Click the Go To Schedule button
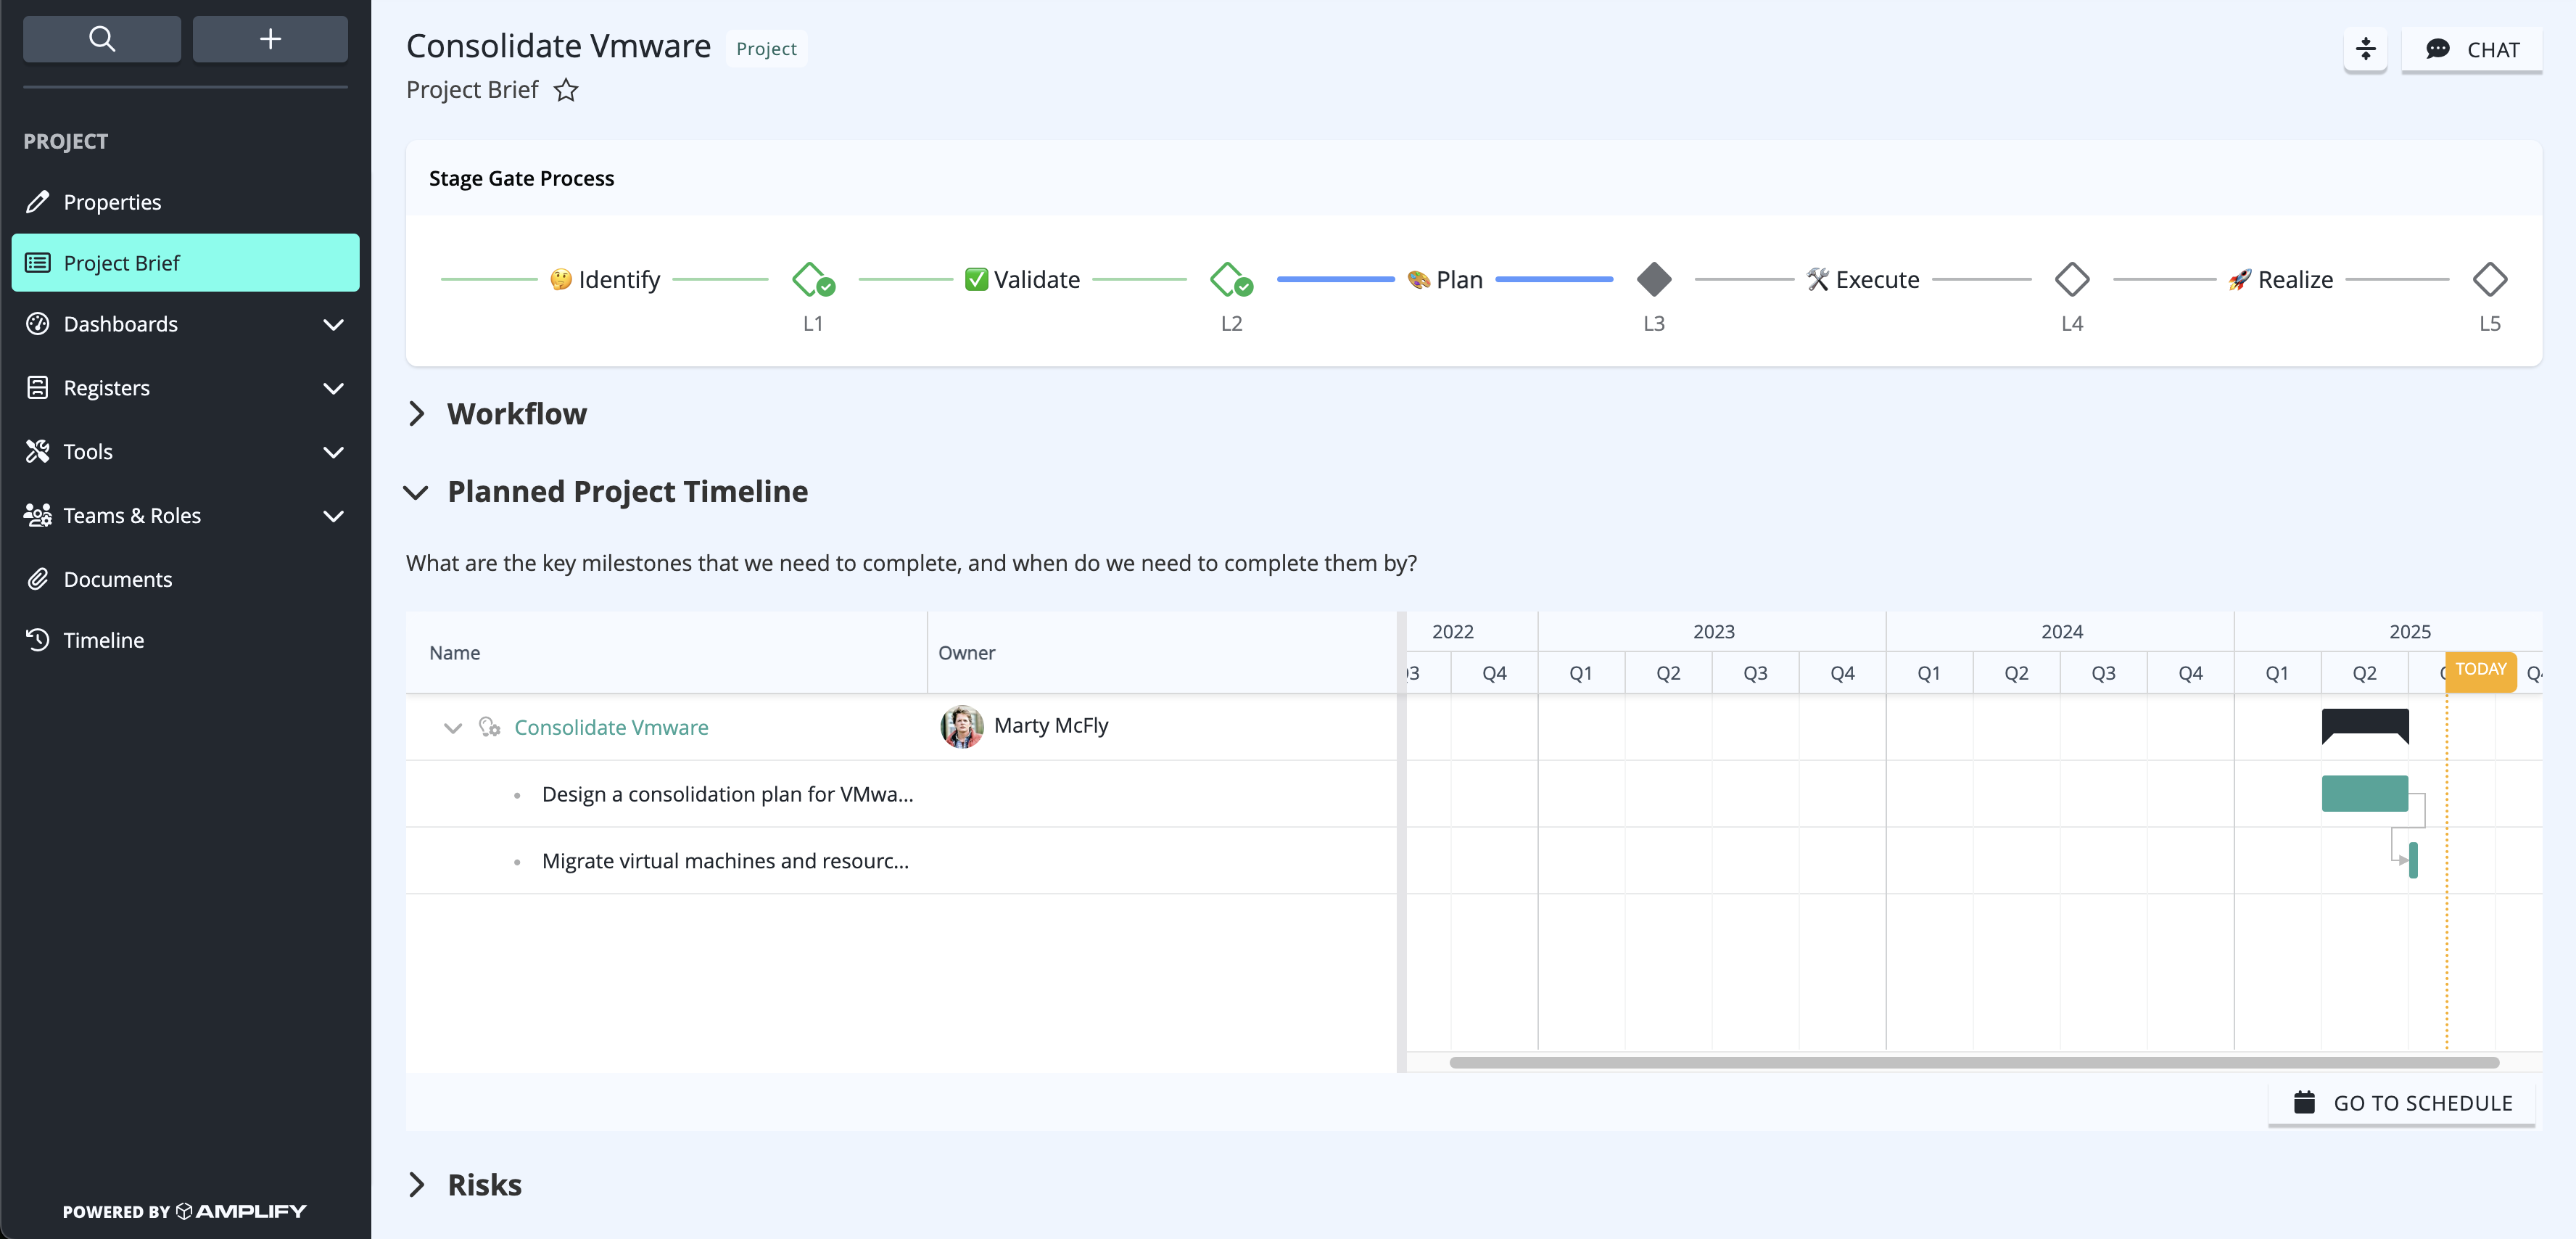This screenshot has width=2576, height=1239. 2402,1102
